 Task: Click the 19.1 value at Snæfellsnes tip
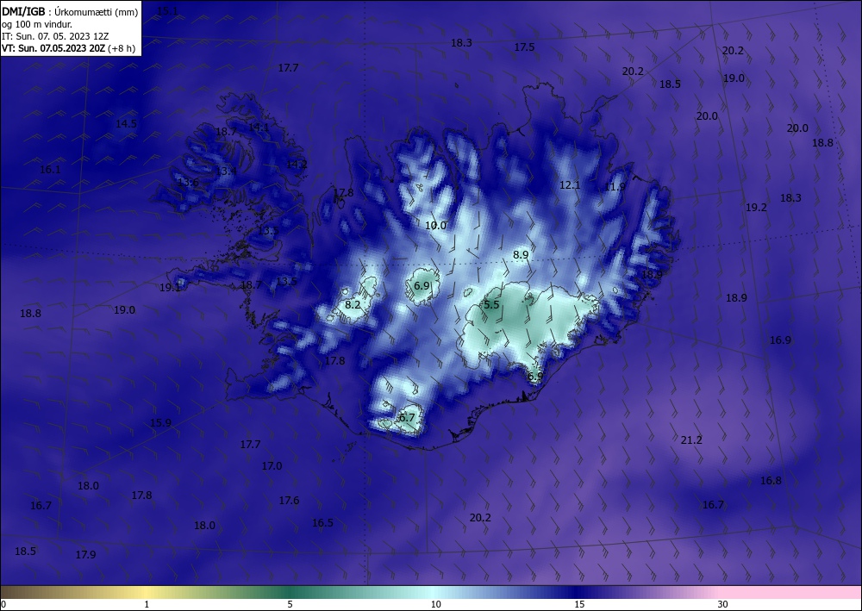[x=170, y=287]
